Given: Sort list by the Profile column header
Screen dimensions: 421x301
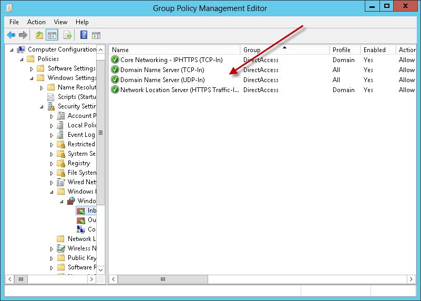Looking at the screenshot, I should tap(344, 50).
